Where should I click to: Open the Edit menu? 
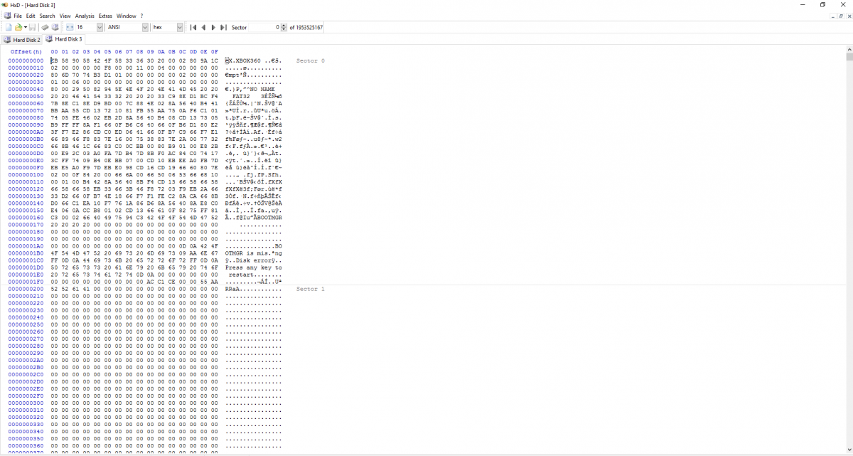(x=31, y=16)
